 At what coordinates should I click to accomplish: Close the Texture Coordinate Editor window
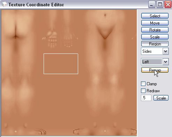(x=168, y=5)
